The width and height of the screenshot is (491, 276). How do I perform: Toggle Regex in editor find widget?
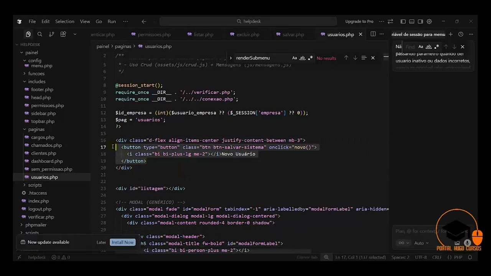click(x=310, y=58)
